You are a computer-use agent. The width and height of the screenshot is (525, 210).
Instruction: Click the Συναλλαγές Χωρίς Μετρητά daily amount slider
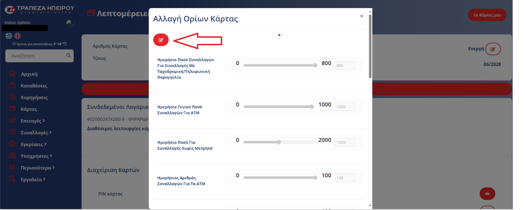(x=279, y=142)
